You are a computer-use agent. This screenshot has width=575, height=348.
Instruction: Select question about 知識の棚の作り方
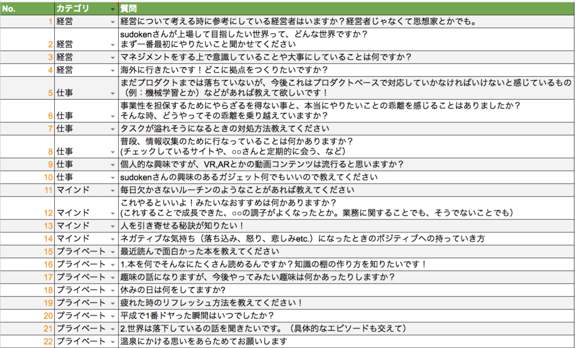pyautogui.click(x=347, y=264)
